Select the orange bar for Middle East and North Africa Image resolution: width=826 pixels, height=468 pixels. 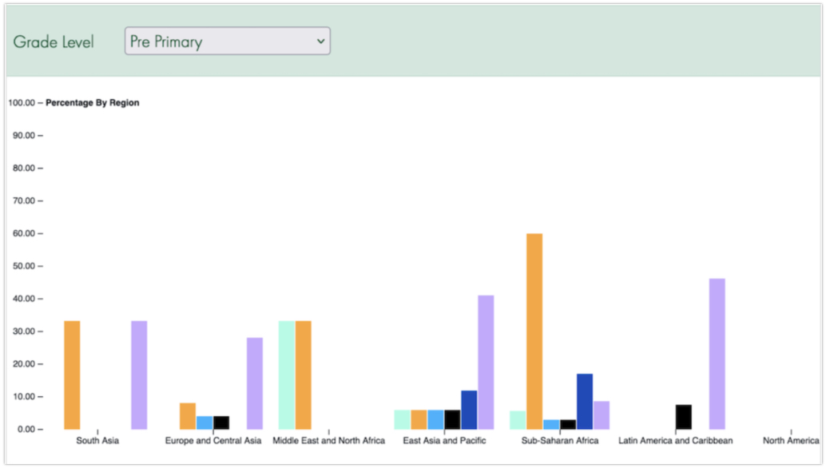304,375
